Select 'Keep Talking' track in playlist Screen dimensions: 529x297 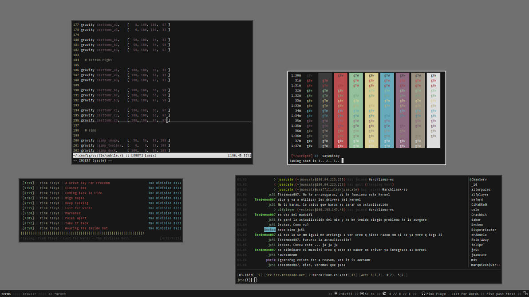point(77,203)
